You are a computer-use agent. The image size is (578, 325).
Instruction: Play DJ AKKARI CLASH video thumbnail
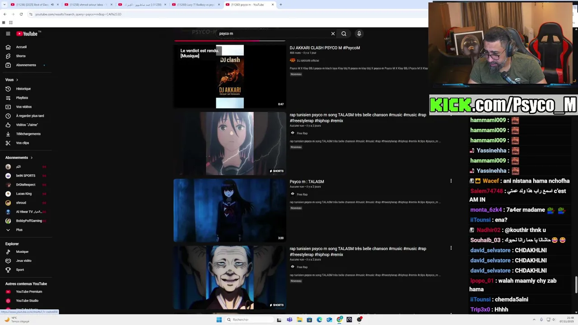[x=230, y=77]
